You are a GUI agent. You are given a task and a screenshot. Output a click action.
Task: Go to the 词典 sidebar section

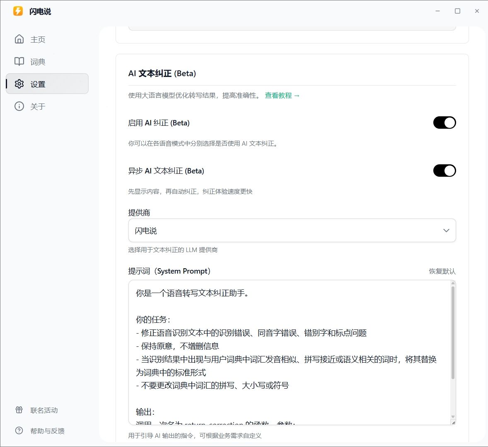38,62
